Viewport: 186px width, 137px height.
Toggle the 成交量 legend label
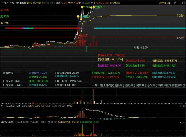(37, 3)
